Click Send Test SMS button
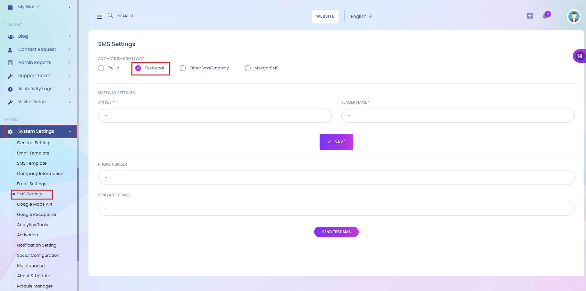 click(x=336, y=232)
